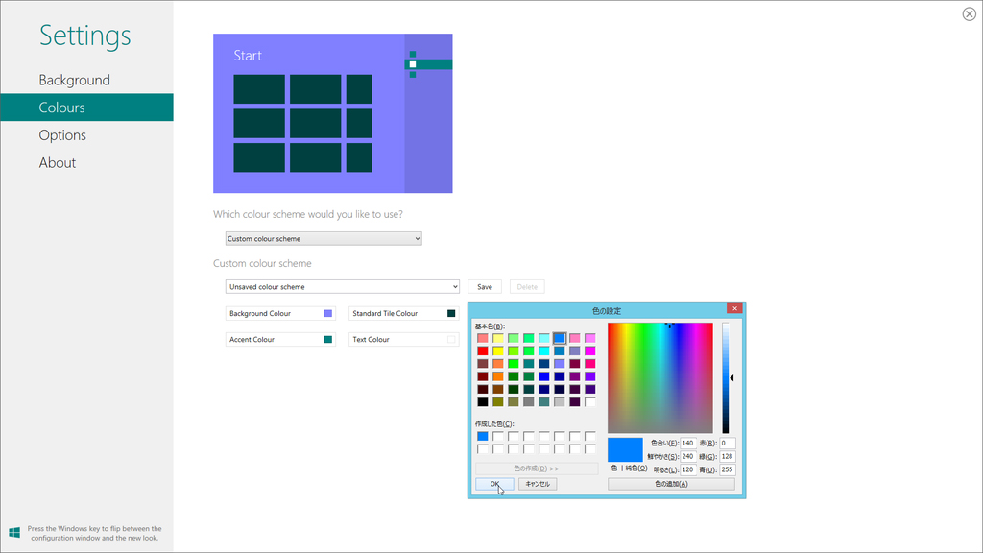983x553 pixels.
Task: Click the large blue colour preview box
Action: [625, 449]
